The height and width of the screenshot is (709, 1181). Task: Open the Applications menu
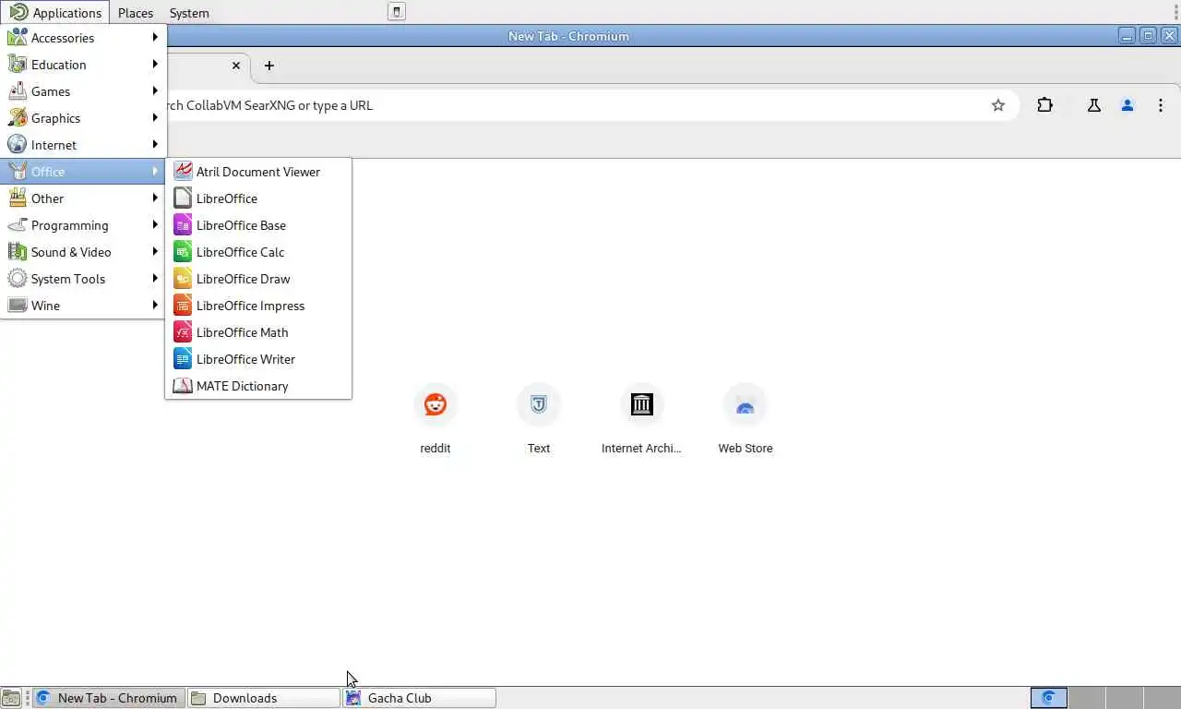pyautogui.click(x=55, y=13)
